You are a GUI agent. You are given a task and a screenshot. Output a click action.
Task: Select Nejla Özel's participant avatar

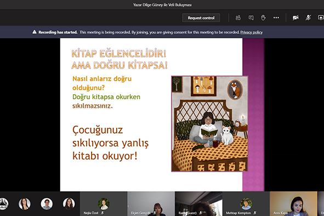(104, 203)
